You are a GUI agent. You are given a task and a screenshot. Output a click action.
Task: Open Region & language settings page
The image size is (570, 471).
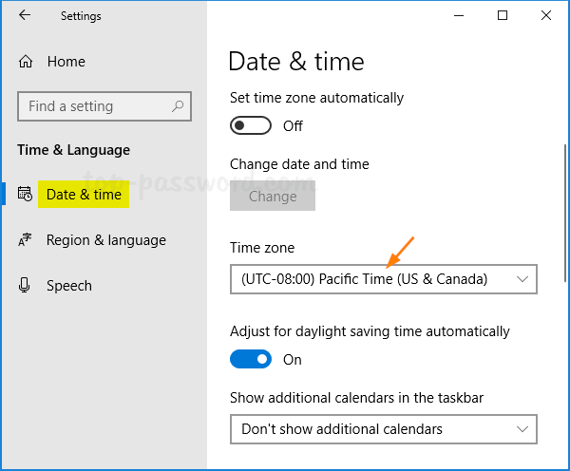point(105,240)
